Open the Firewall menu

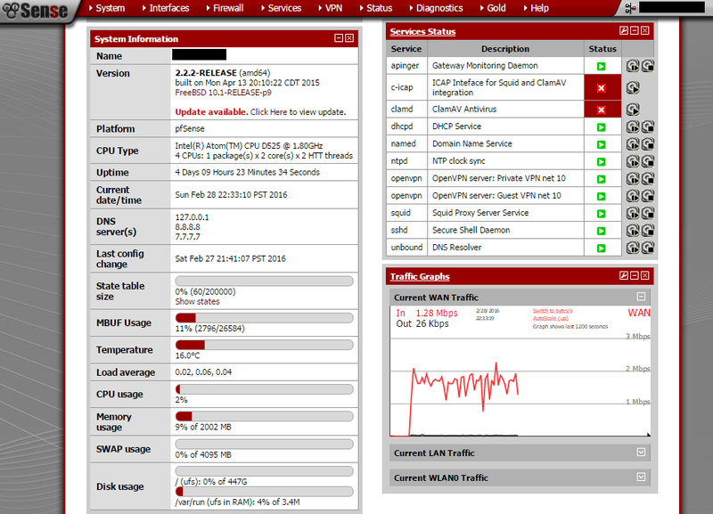pos(225,8)
